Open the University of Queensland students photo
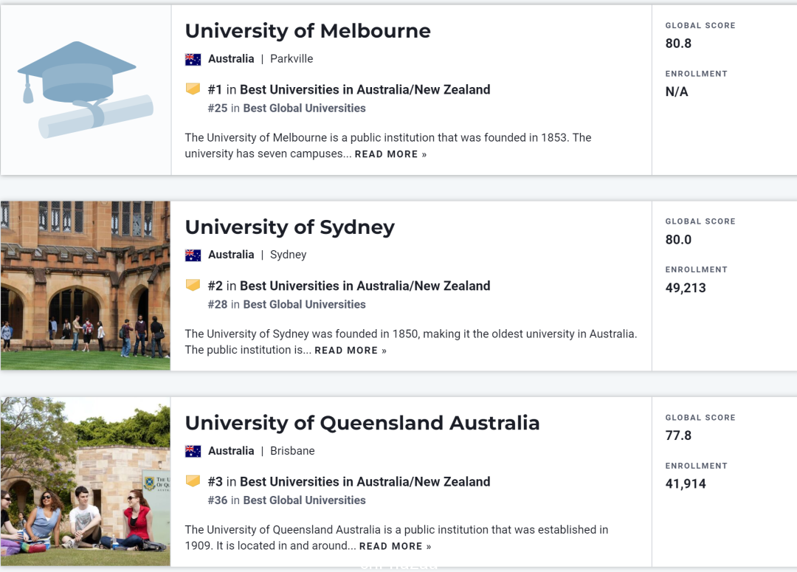This screenshot has height=572, width=797. point(86,481)
